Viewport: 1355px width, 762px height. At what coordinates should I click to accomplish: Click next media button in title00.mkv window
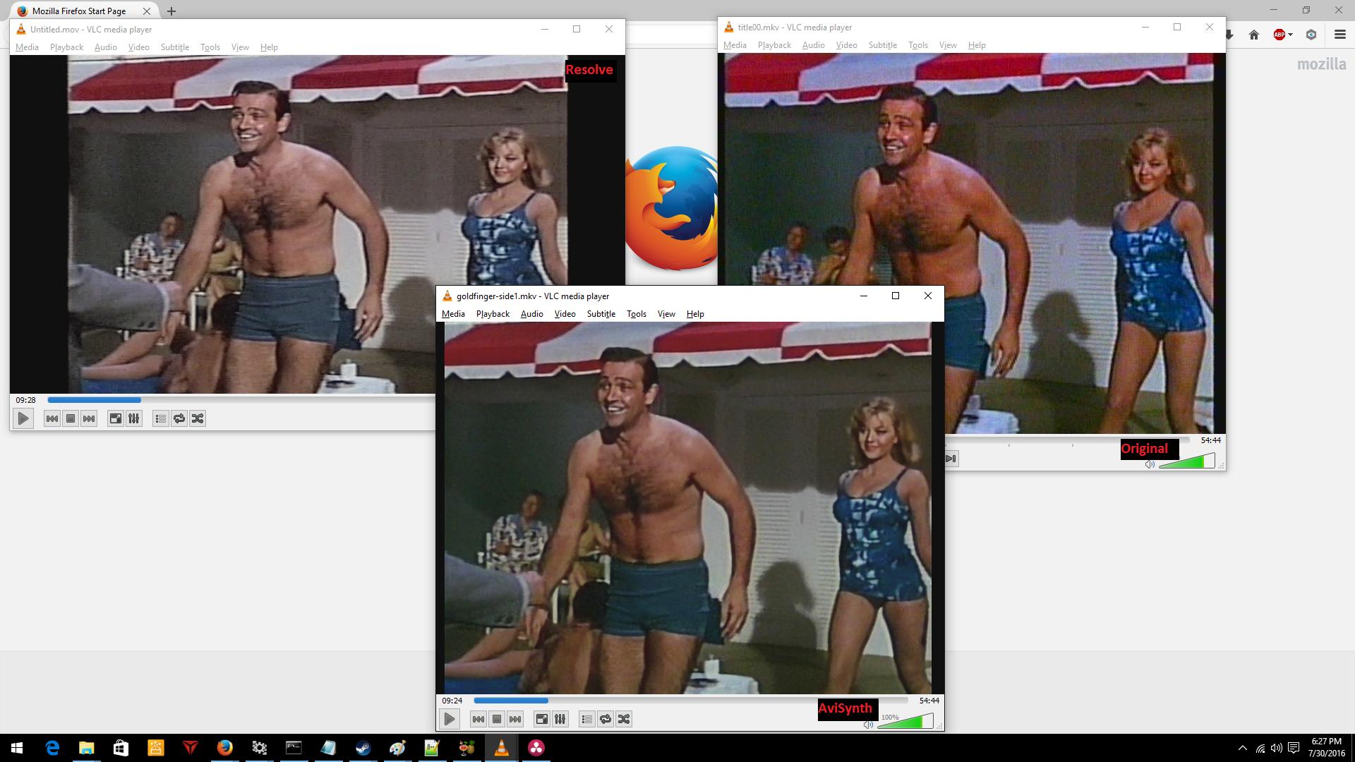pos(951,459)
